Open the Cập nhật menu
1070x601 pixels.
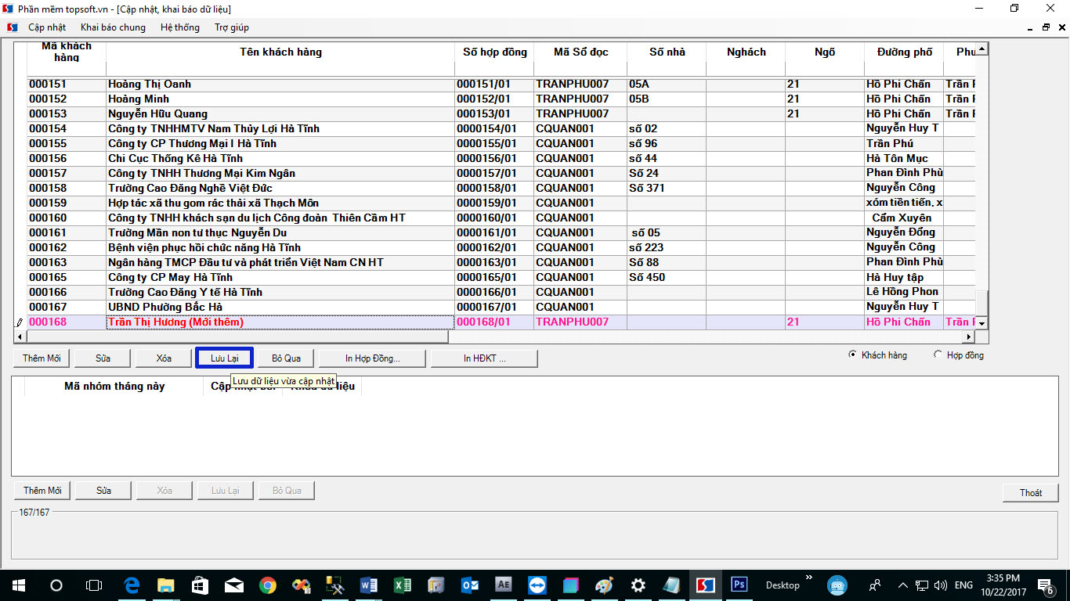47,27
